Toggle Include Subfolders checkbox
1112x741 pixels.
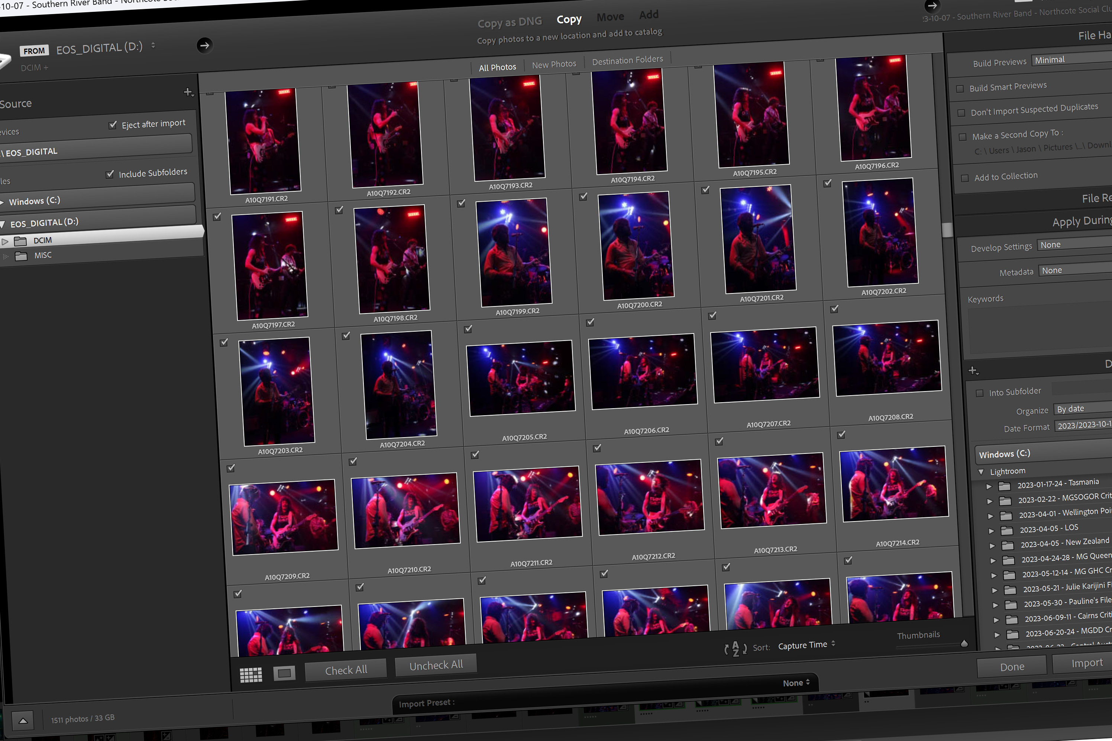click(110, 174)
